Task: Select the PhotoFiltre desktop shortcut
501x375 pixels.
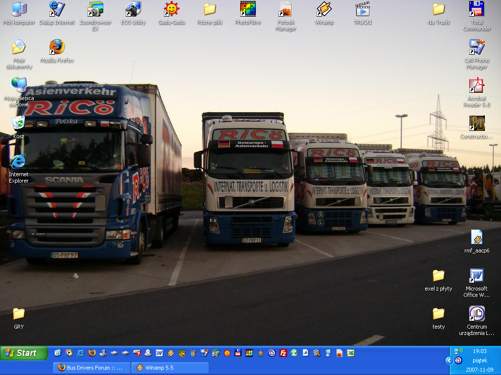Action: click(x=248, y=13)
